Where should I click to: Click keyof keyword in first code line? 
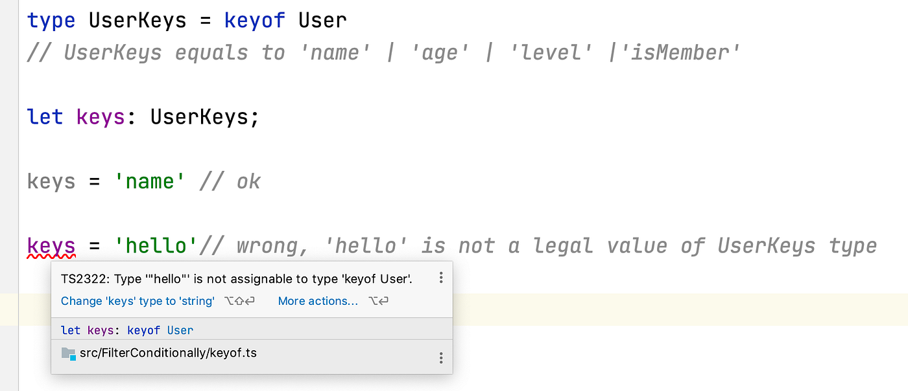point(255,20)
